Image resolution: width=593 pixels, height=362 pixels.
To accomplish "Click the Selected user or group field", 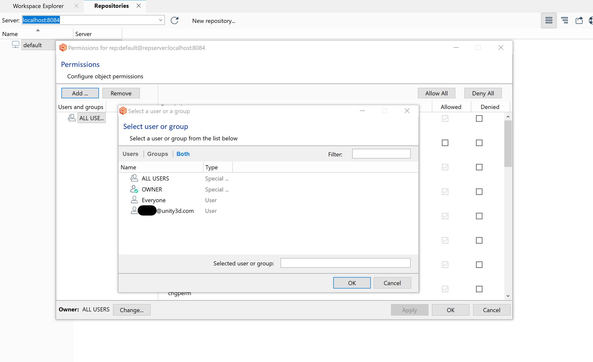I will click(x=345, y=263).
